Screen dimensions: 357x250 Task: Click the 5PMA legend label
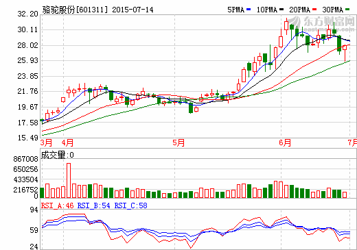click(235, 10)
